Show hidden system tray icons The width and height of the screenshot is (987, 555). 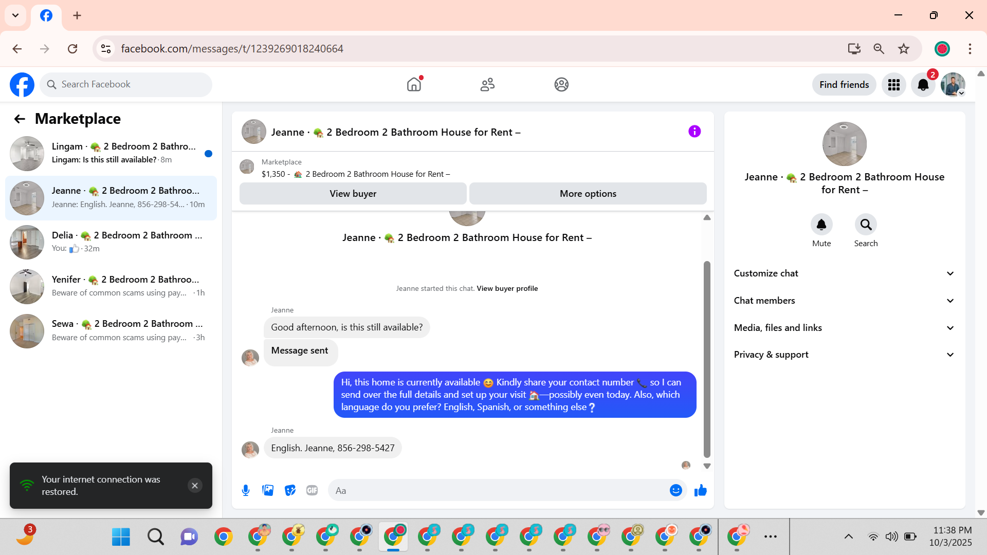click(849, 536)
